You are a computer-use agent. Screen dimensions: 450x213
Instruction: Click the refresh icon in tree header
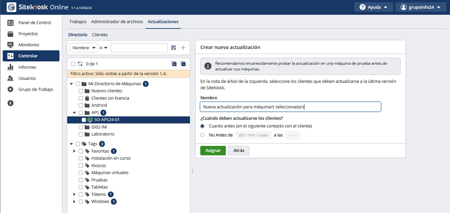click(80, 64)
